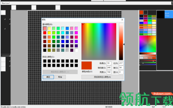Screen dimensions: 173x108
Task: Select the white swatch in basic colors
Action: click(x=76, y=50)
